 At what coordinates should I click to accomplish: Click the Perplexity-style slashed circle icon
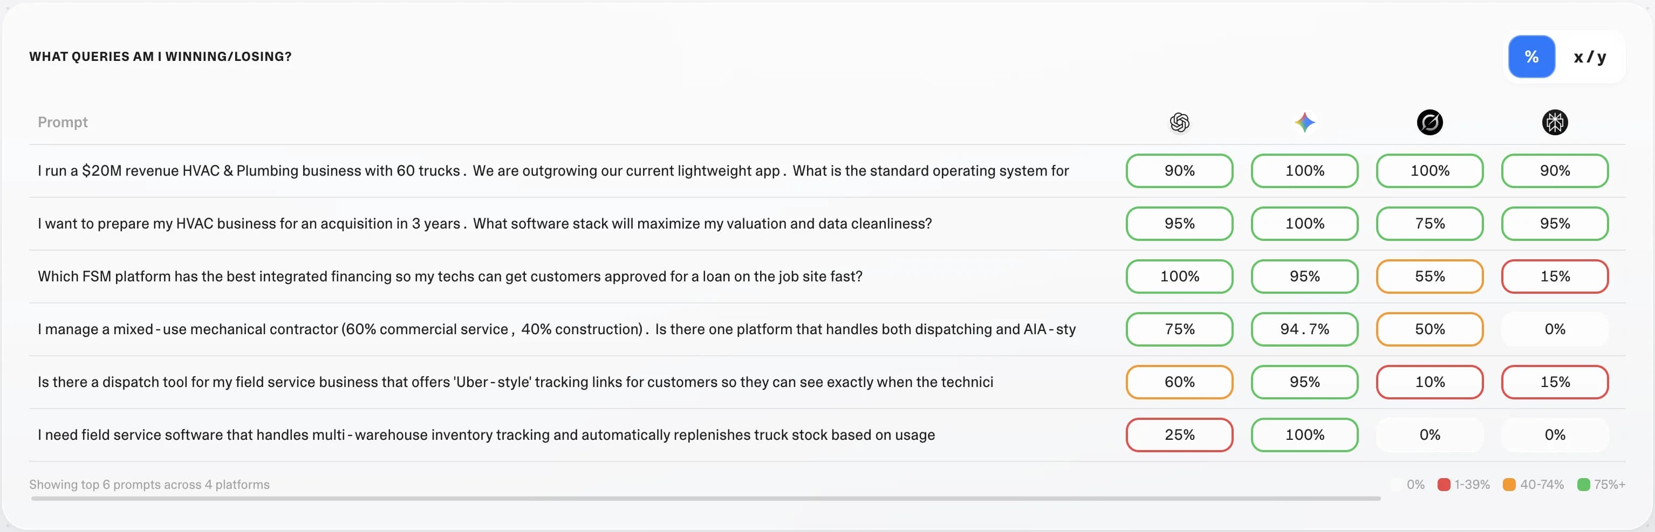pos(1430,122)
